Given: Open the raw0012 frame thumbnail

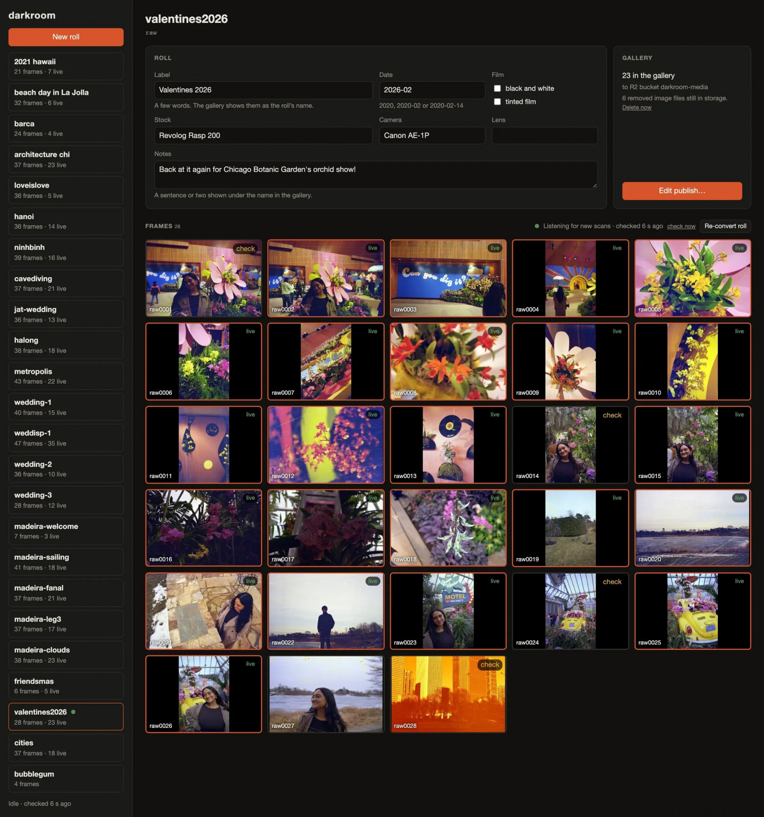Looking at the screenshot, I should [326, 445].
